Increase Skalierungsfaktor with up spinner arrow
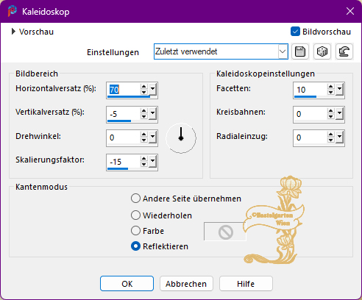 (143, 158)
